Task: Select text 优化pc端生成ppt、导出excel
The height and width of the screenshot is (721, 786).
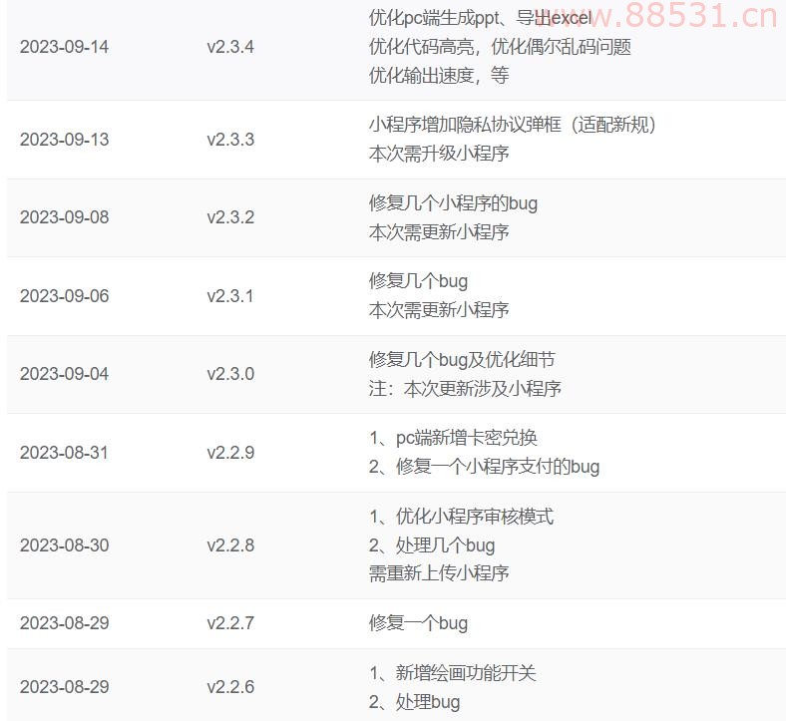Action: pyautogui.click(x=480, y=18)
